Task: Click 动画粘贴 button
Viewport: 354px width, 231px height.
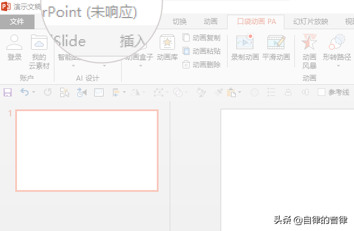Action: click(202, 51)
